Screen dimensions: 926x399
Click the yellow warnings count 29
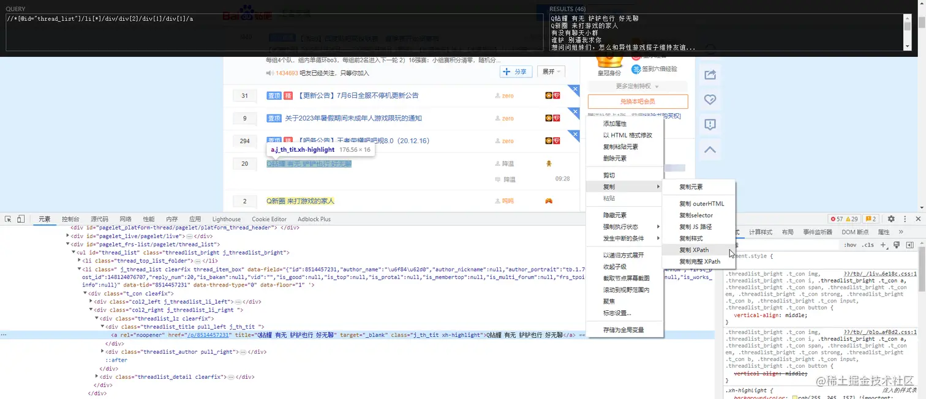point(852,219)
